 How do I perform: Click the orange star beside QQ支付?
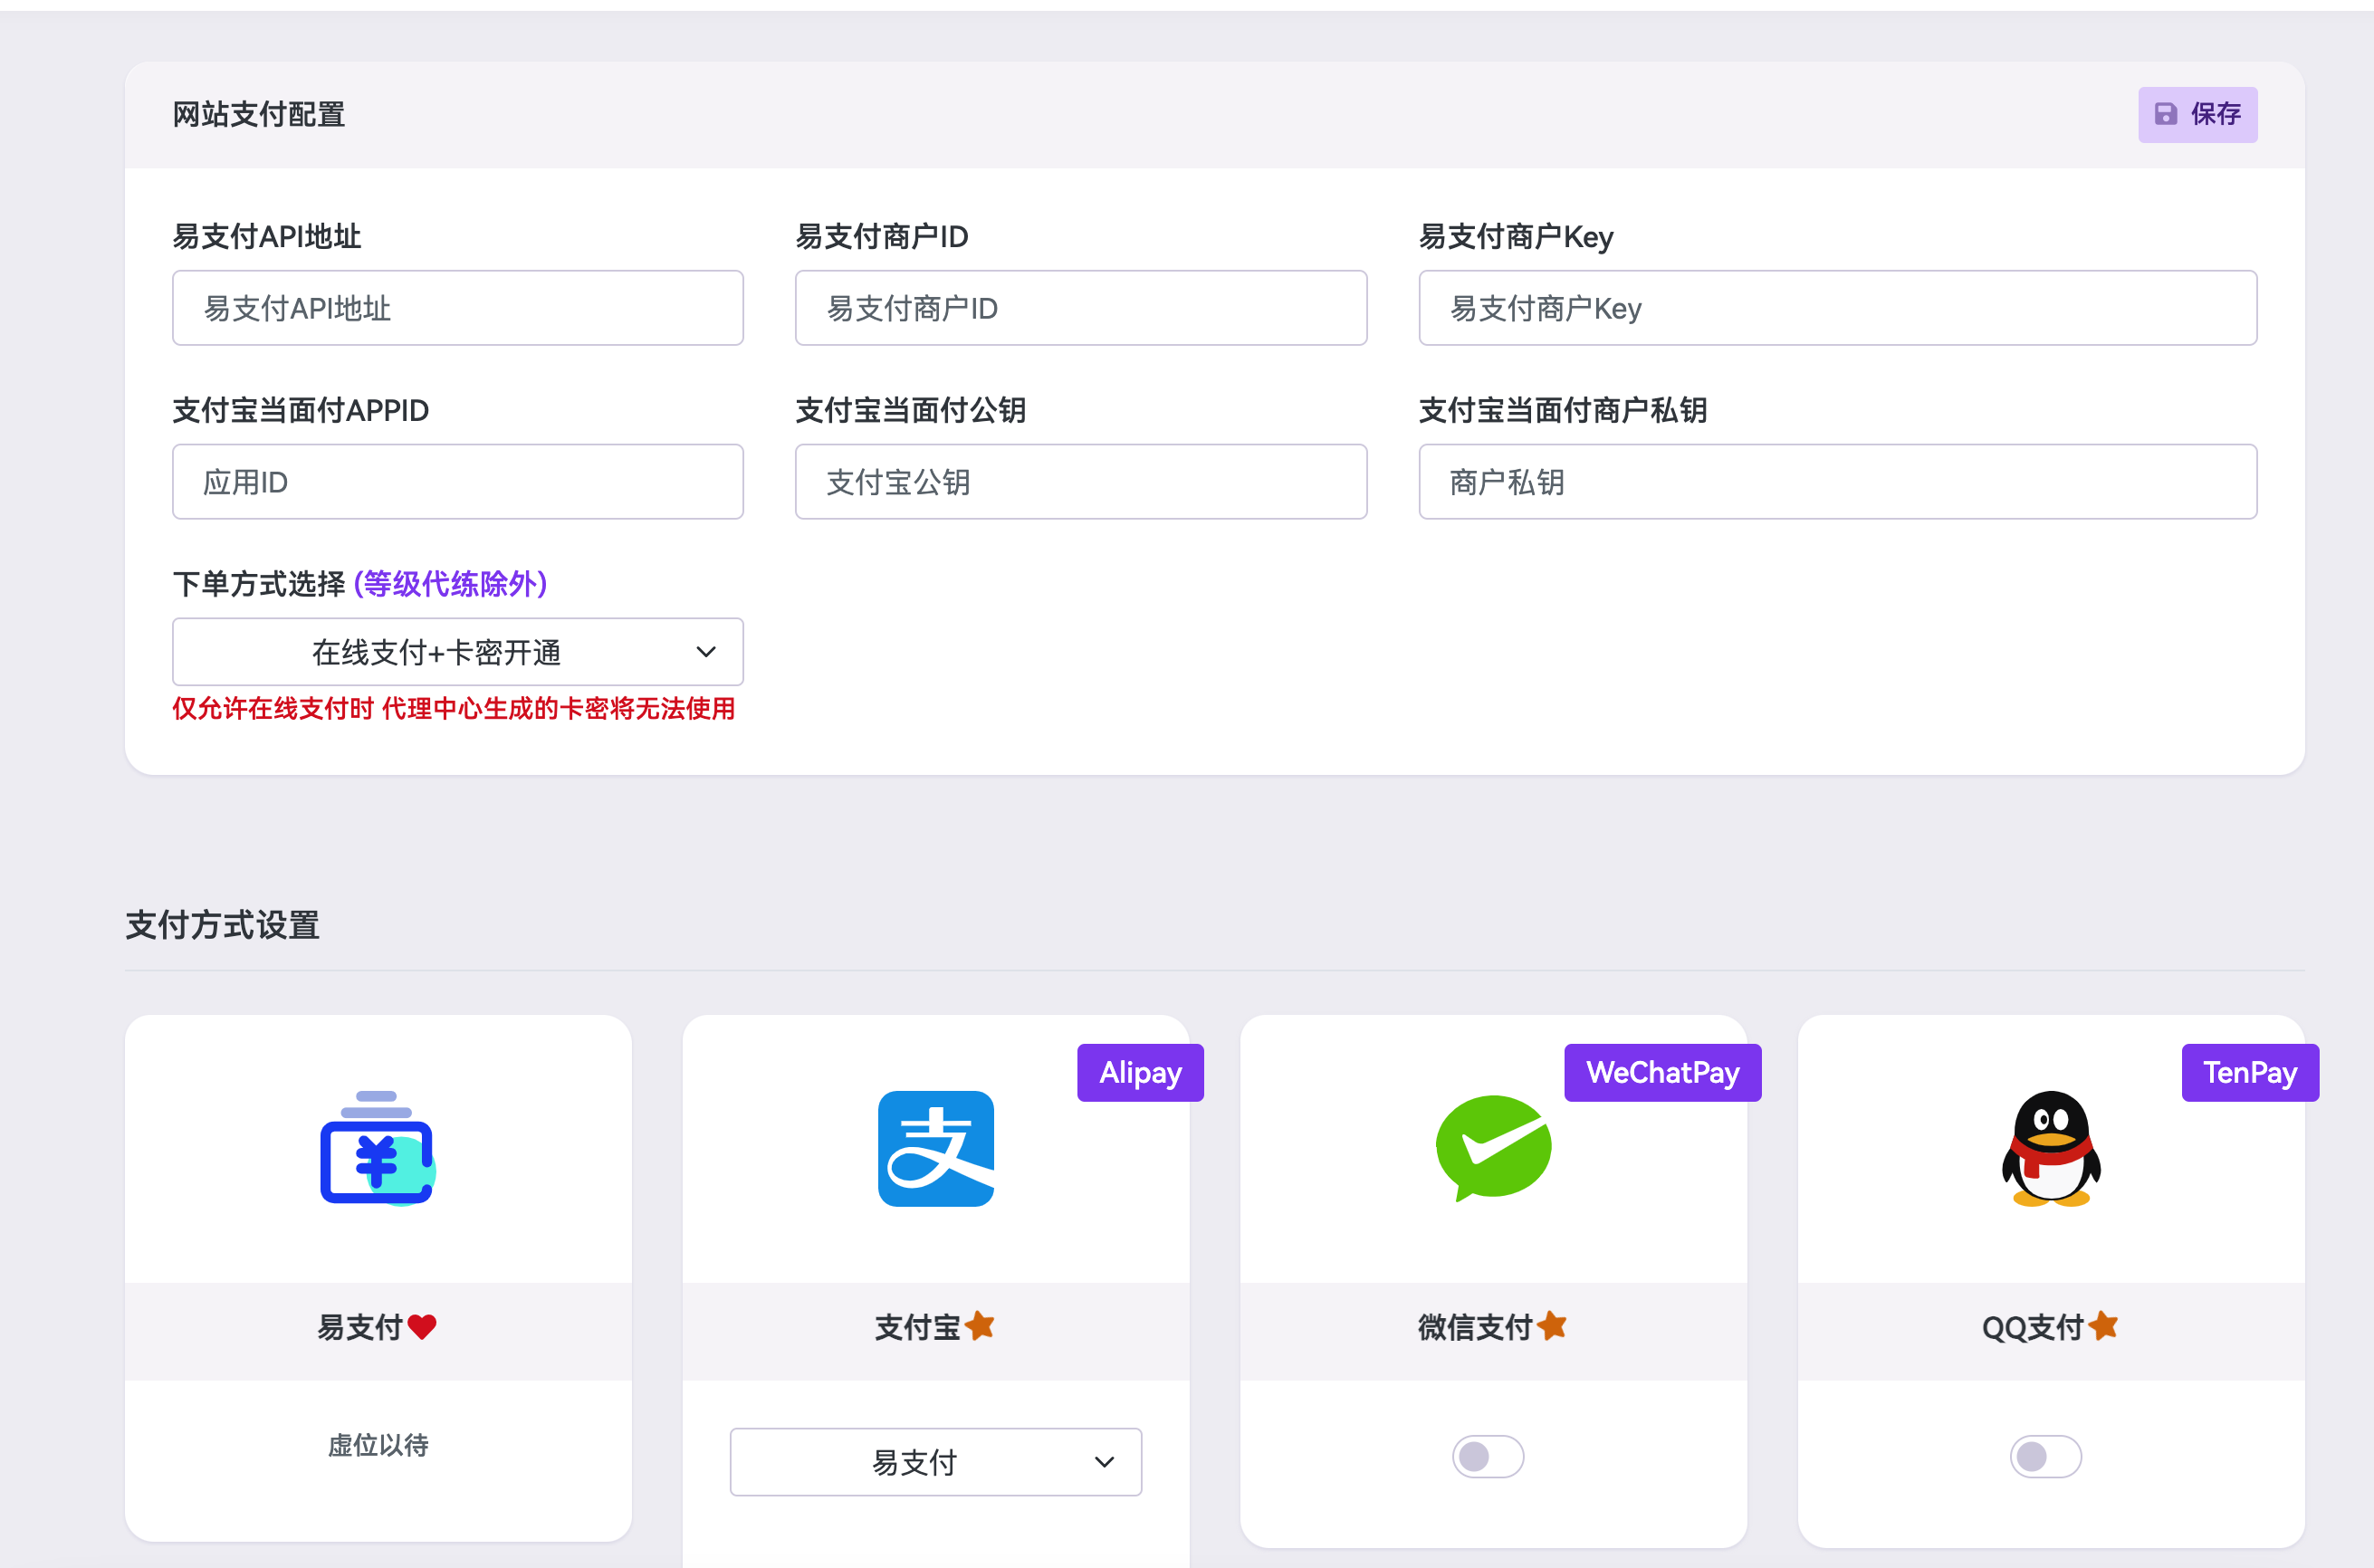click(2103, 1326)
